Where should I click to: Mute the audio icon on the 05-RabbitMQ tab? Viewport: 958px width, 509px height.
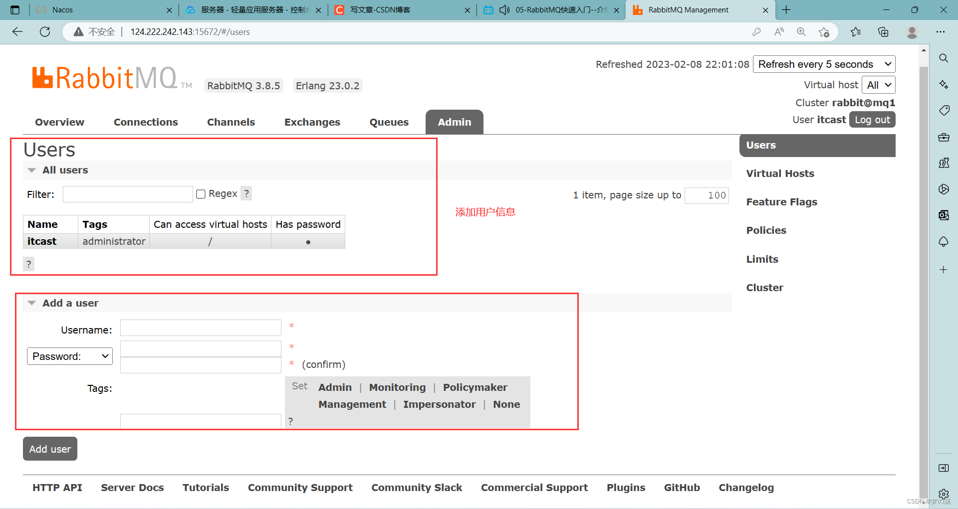[504, 10]
